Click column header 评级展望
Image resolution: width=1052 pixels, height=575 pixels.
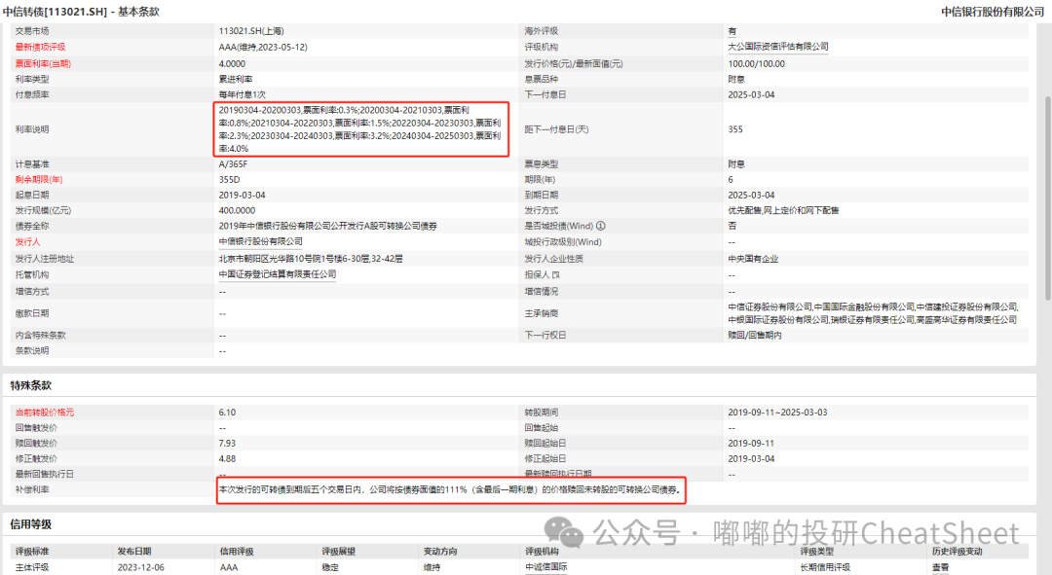[338, 552]
